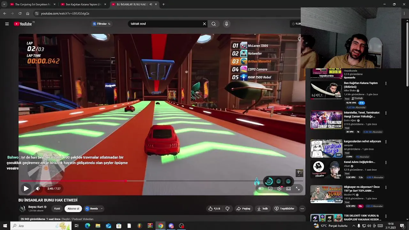Viewport: 409px width, 230px height.
Task: Launch Microsoft Edge from taskbar
Action: click(x=87, y=226)
